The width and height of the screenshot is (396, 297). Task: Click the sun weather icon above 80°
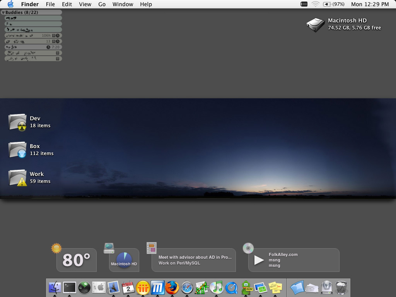[56, 248]
